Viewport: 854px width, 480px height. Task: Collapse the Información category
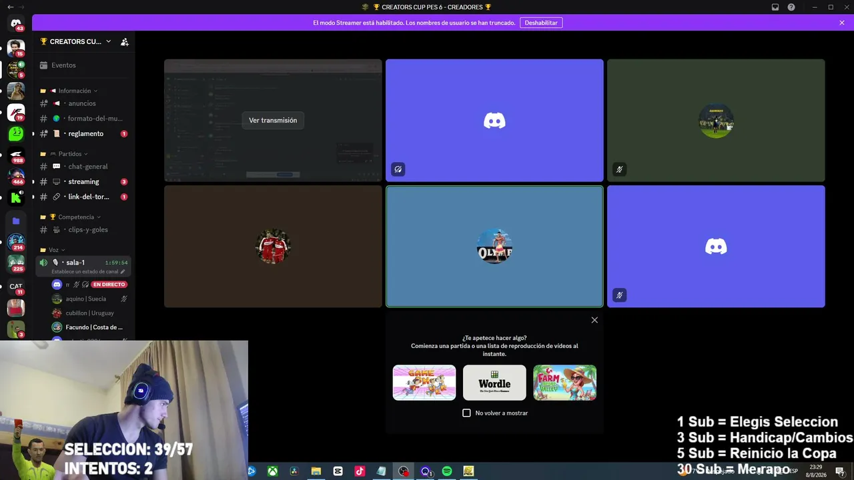(73, 91)
